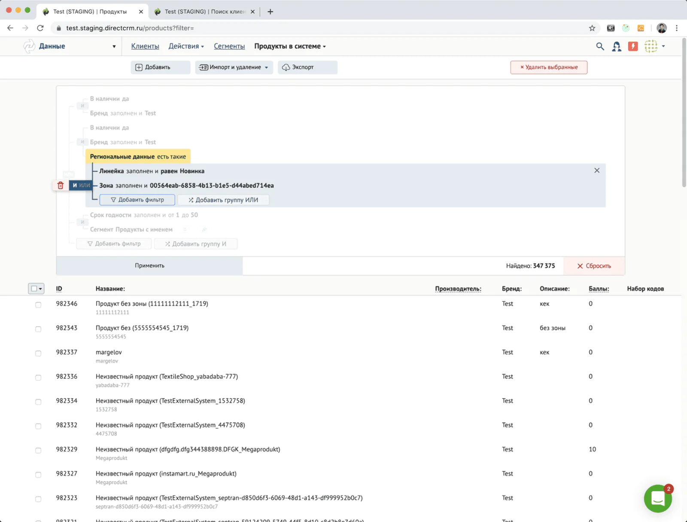
Task: Close the regional data filter with X
Action: [597, 170]
